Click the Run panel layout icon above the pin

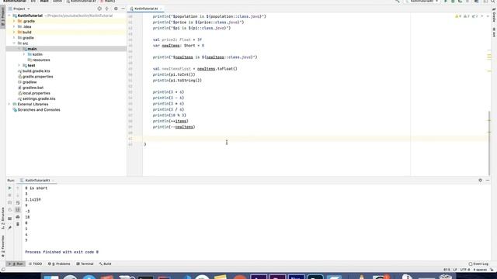9,219
